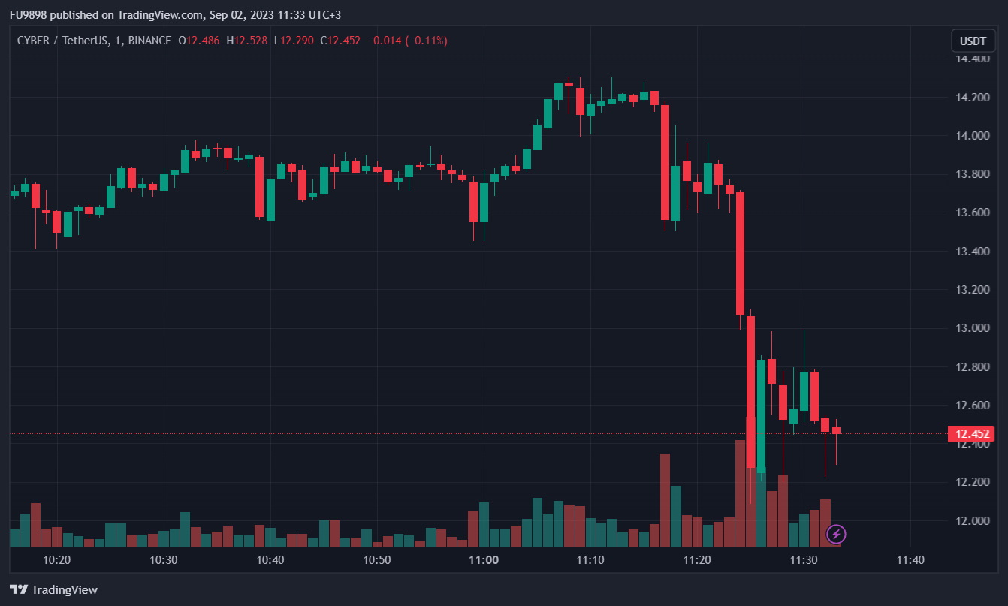
Task: Click the TradingView logo icon at bottom left
Action: (19, 589)
